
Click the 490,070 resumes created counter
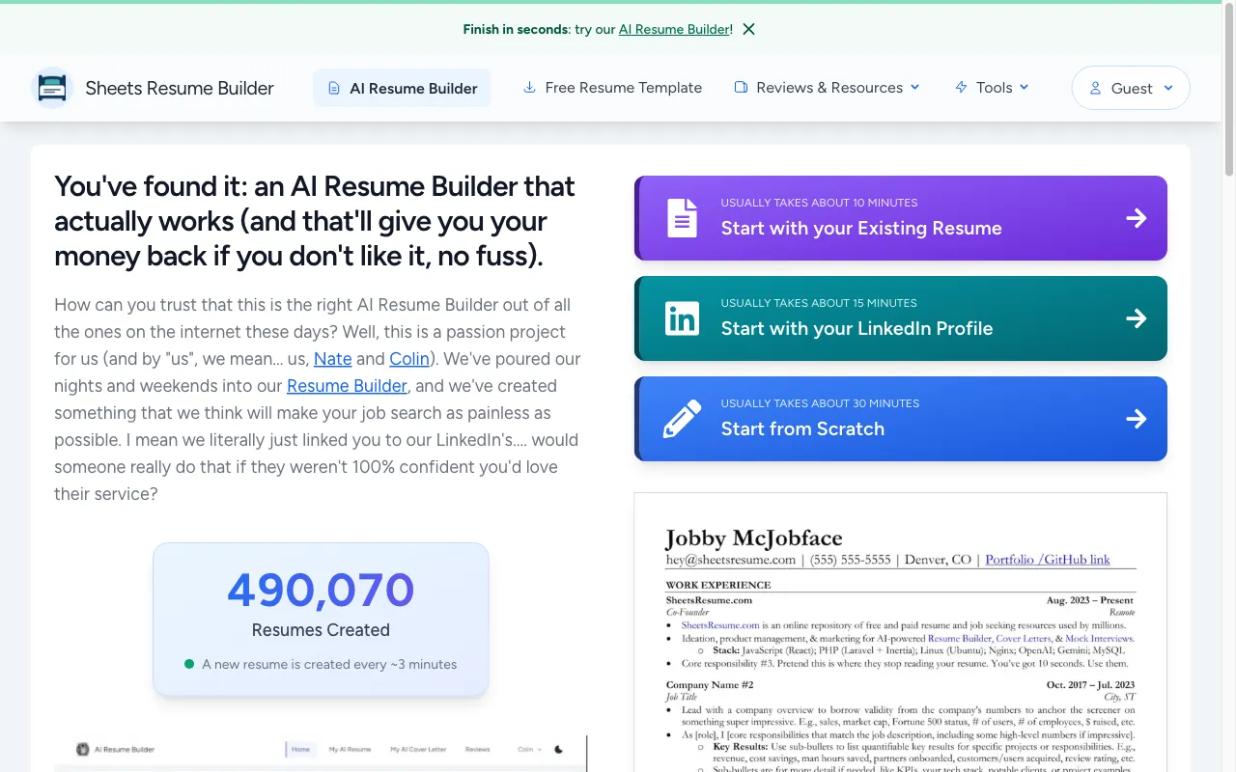(321, 590)
